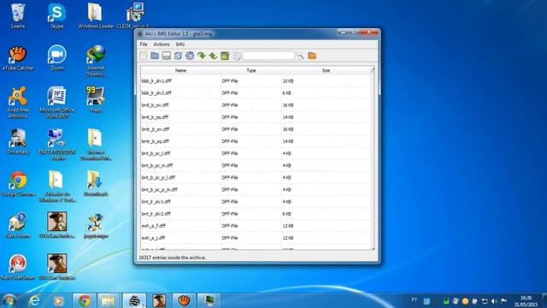This screenshot has width=547, height=308.
Task: Select the Avast Free Antivirus desktop icon
Action: point(18,103)
